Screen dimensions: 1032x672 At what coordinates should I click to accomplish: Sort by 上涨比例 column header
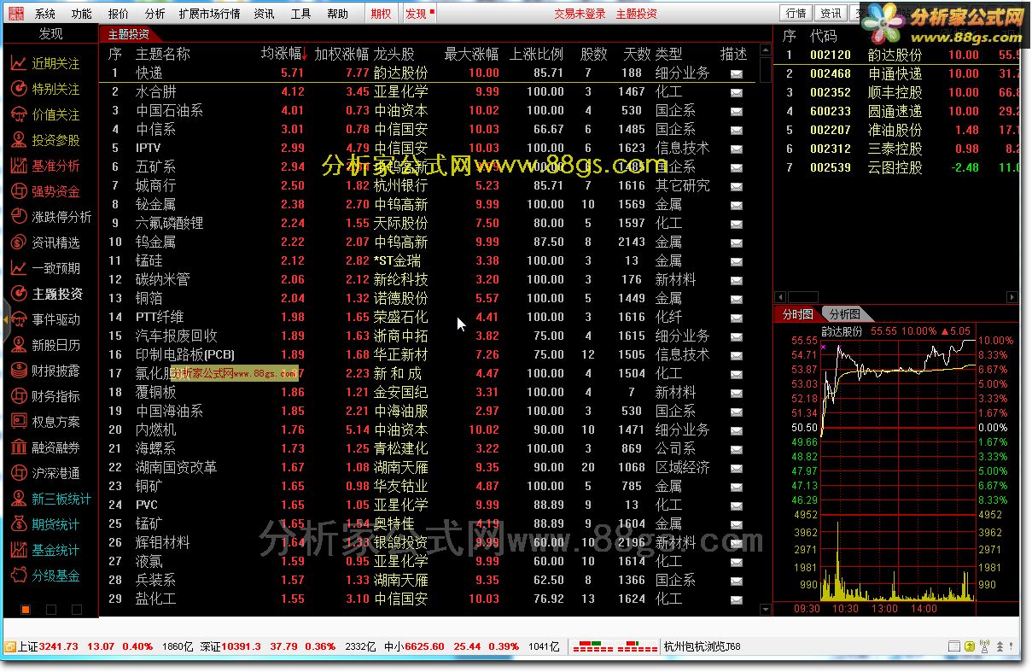(x=536, y=54)
